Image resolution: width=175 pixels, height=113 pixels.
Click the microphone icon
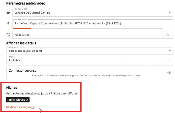(8, 23)
